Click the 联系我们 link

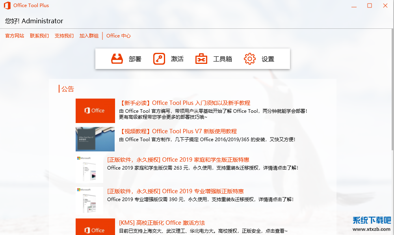coord(39,35)
